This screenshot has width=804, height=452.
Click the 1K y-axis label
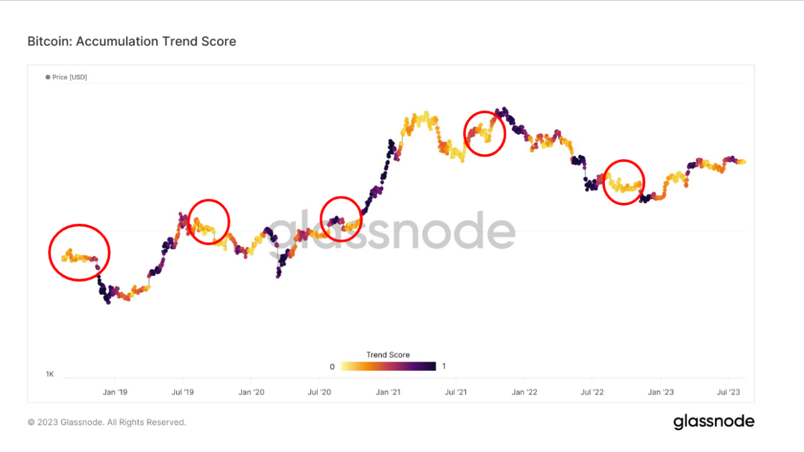tap(50, 374)
